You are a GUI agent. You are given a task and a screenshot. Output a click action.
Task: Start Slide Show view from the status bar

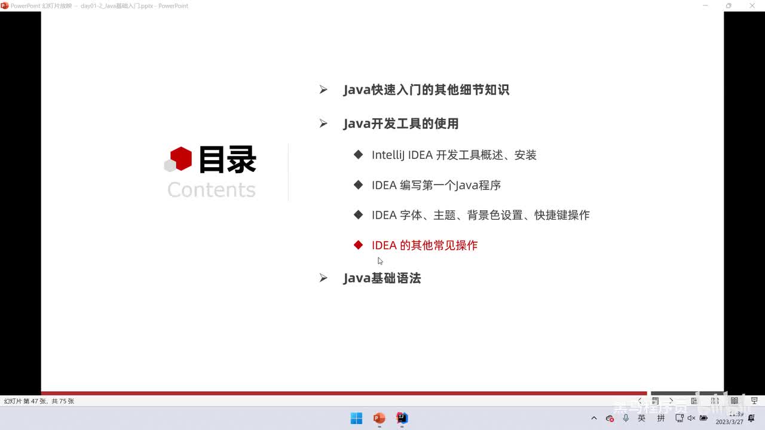pyautogui.click(x=754, y=401)
